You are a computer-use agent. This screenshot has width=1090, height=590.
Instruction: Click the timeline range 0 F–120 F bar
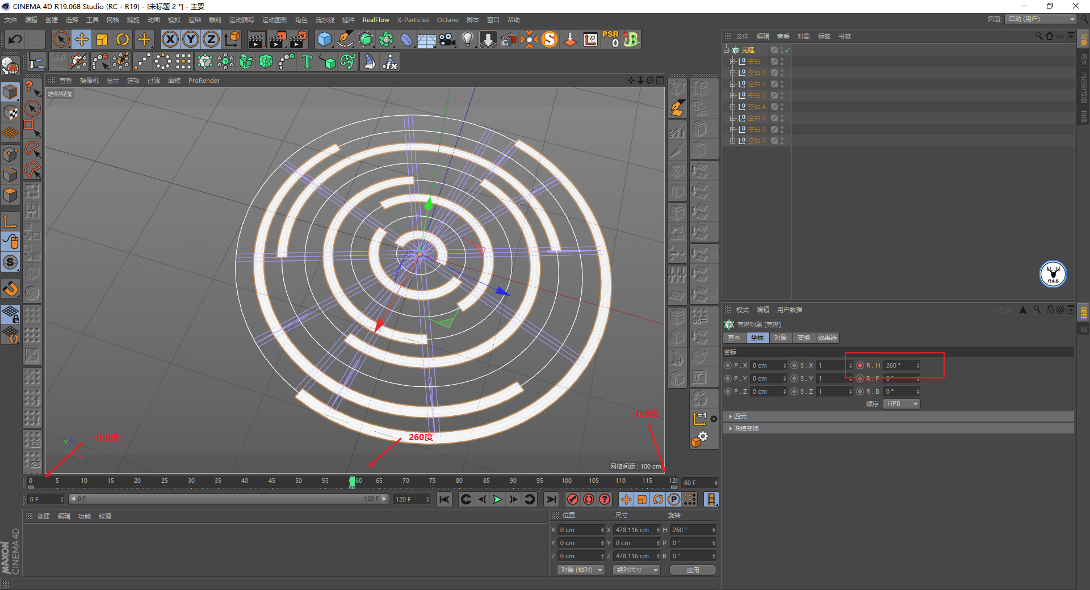click(x=228, y=499)
